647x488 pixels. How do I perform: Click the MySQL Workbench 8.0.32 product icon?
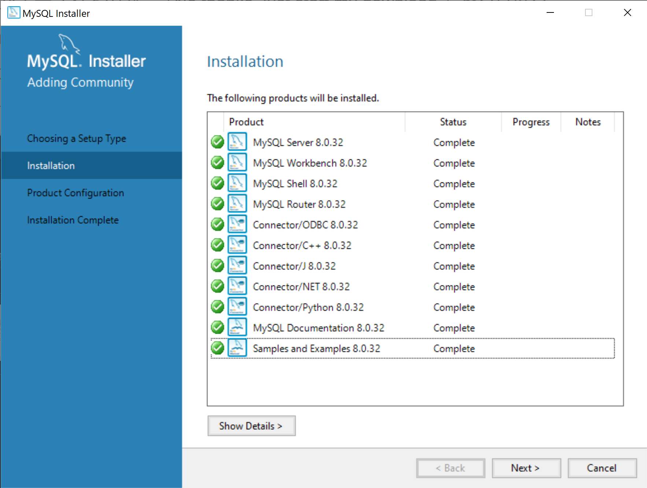click(237, 163)
